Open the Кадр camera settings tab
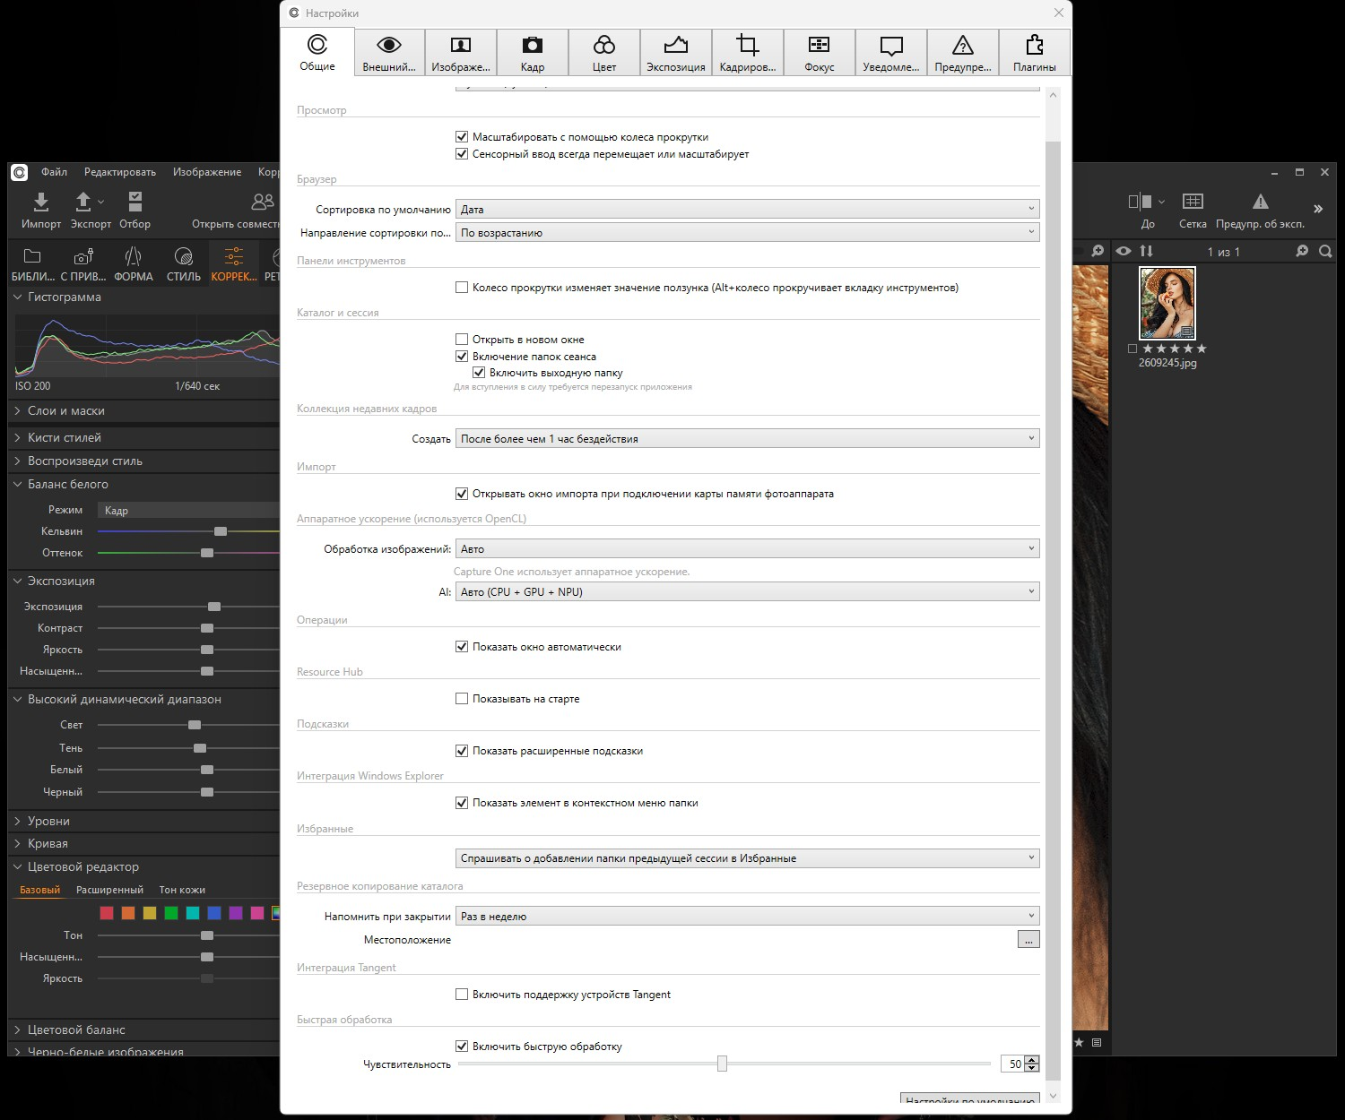The image size is (1345, 1120). coord(533,52)
